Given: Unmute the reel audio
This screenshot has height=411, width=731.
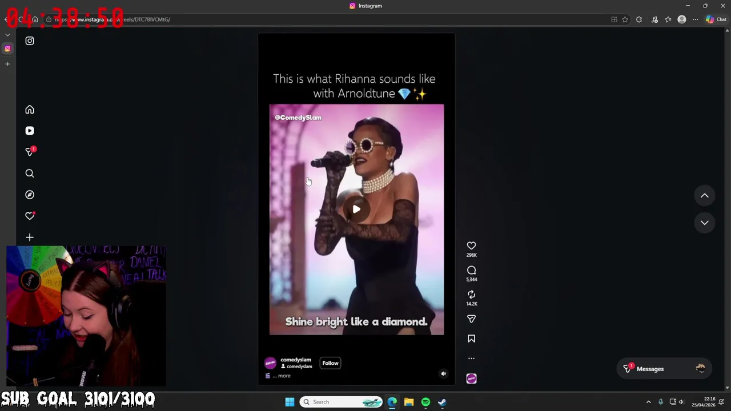Looking at the screenshot, I should tap(443, 374).
